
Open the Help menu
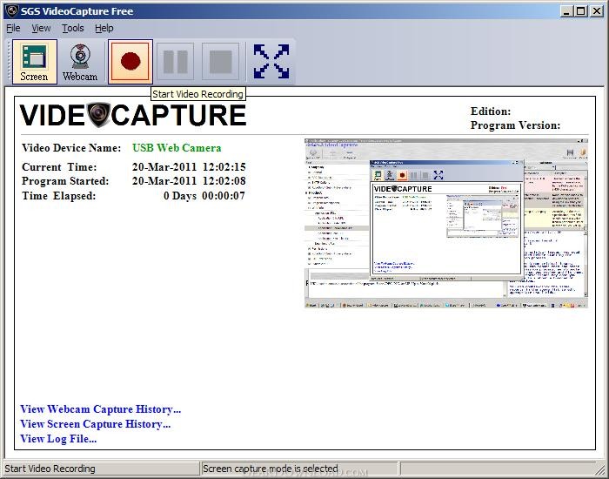[x=104, y=28]
